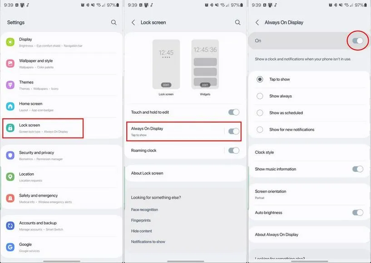Go back from Always On Display page
The image size is (371, 263).
coord(257,22)
